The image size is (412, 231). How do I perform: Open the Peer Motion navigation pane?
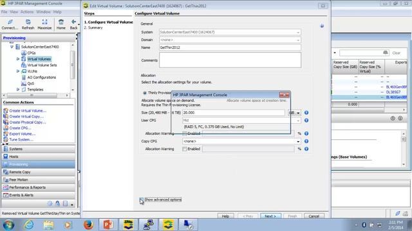coord(39,180)
